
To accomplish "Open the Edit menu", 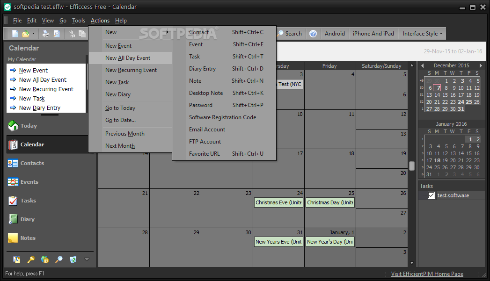I will point(31,21).
